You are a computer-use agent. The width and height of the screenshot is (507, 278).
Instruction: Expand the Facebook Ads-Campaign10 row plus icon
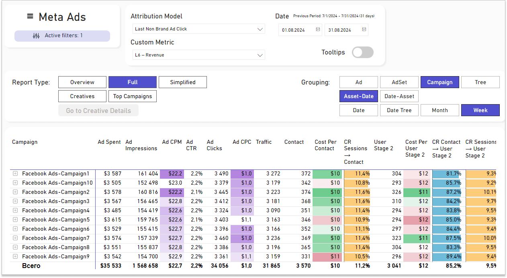click(15, 183)
